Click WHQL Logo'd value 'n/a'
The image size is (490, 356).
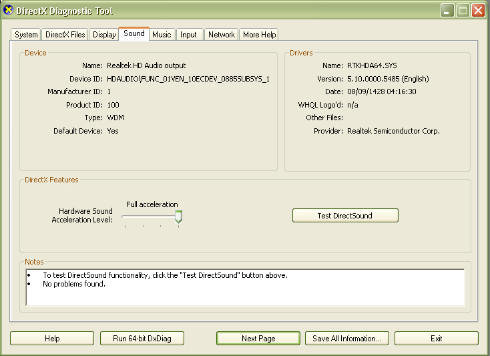352,105
